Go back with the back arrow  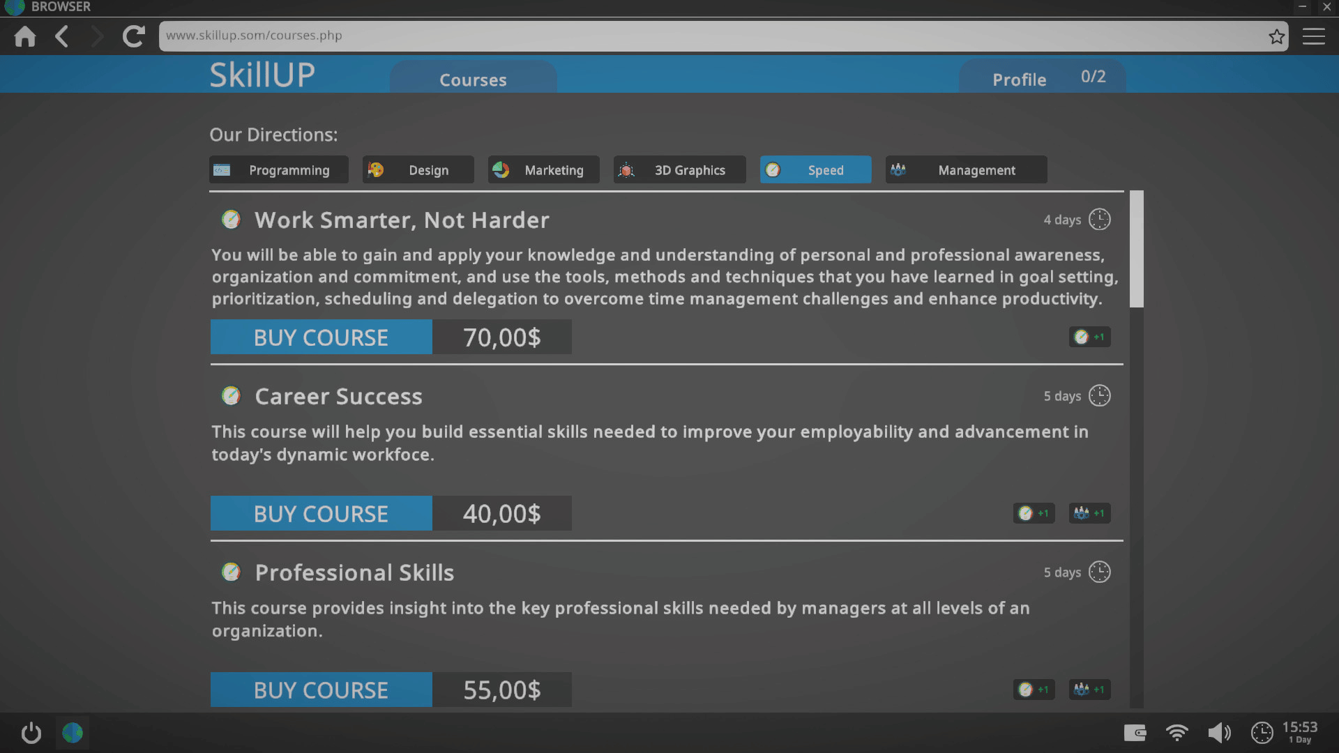point(62,36)
